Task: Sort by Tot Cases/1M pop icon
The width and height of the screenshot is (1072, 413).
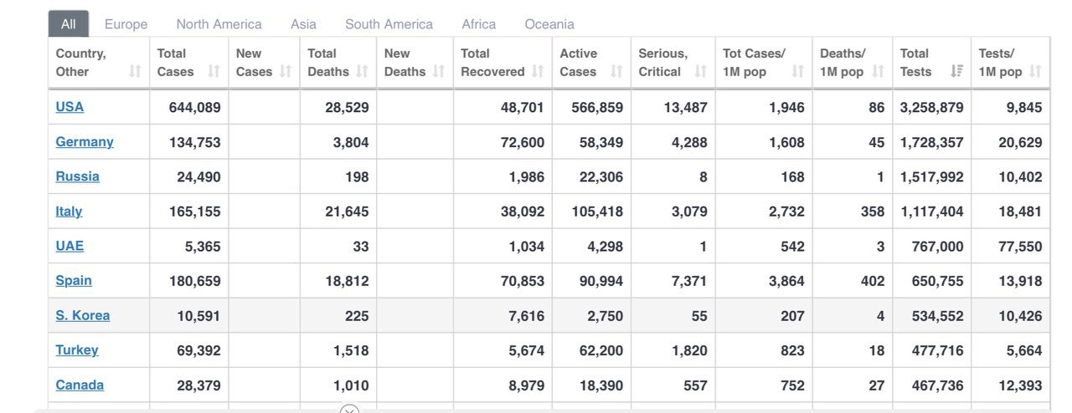Action: (x=797, y=72)
